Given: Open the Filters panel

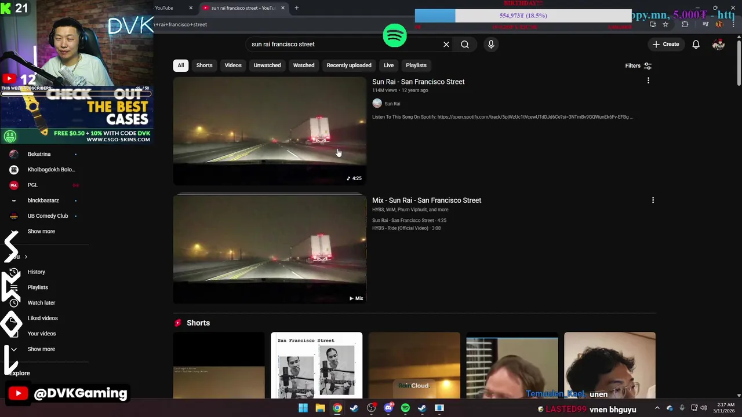Looking at the screenshot, I should [x=638, y=66].
